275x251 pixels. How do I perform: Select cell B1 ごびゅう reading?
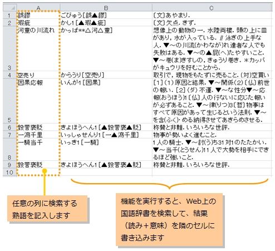(106, 15)
